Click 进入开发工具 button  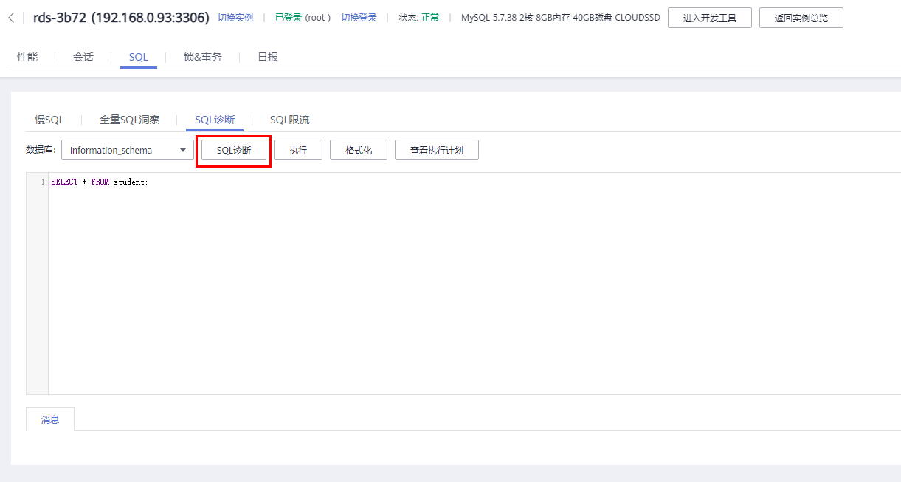[x=709, y=18]
